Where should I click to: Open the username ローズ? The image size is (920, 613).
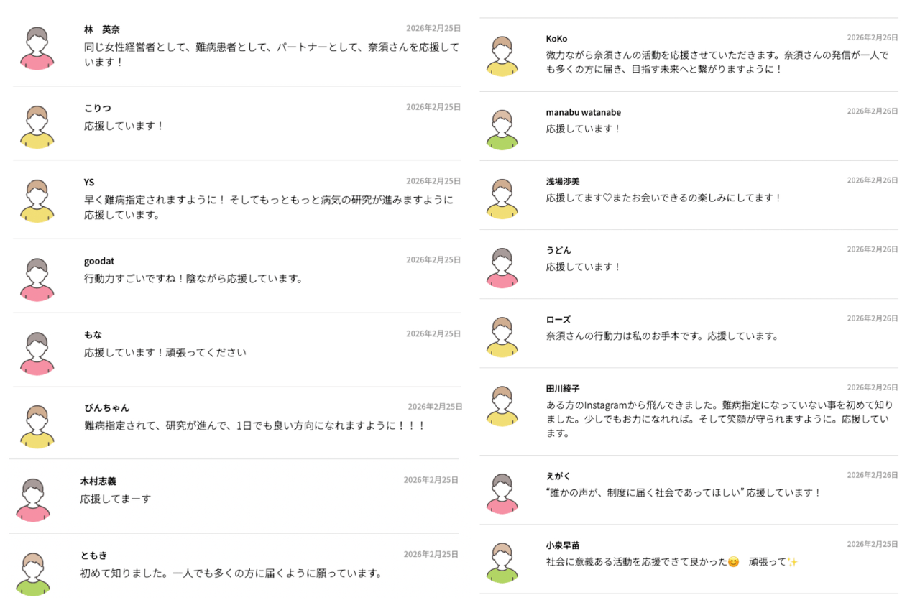(558, 319)
